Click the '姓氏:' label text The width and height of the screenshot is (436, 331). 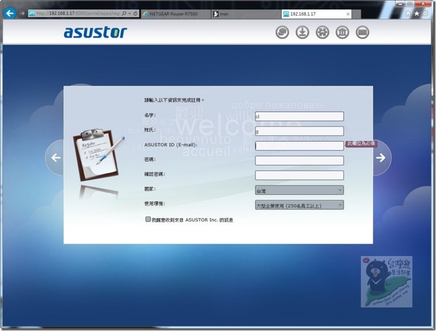click(150, 130)
